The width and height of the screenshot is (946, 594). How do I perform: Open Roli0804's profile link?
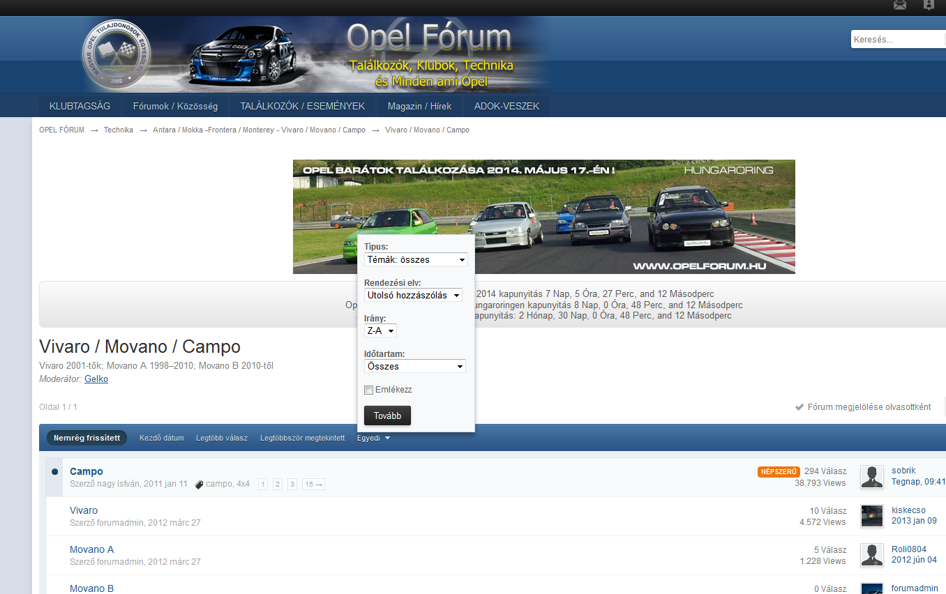click(x=909, y=549)
